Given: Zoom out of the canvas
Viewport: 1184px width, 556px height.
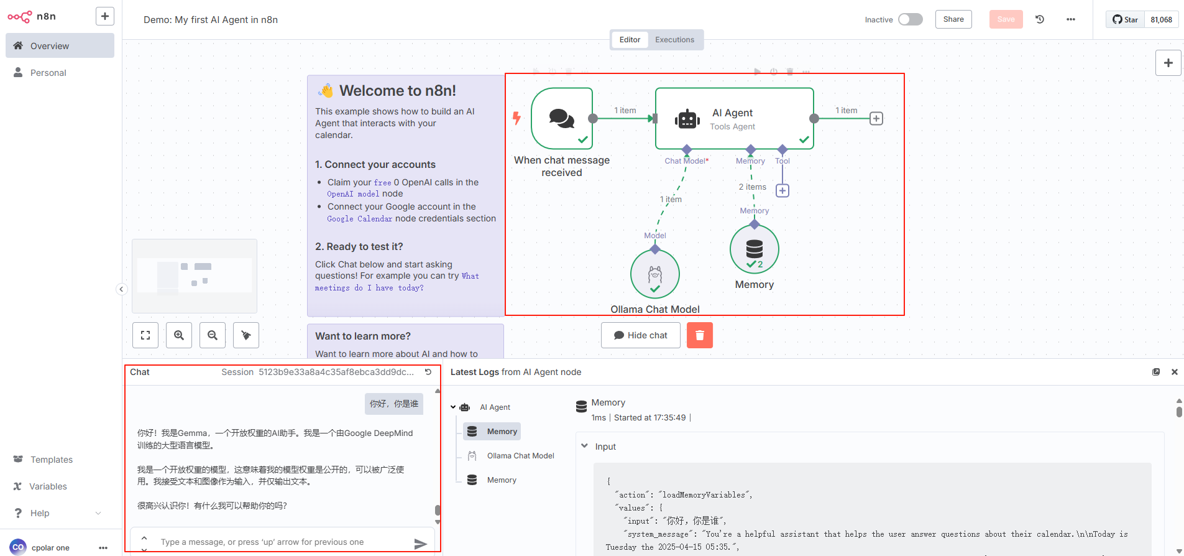Looking at the screenshot, I should (x=213, y=335).
